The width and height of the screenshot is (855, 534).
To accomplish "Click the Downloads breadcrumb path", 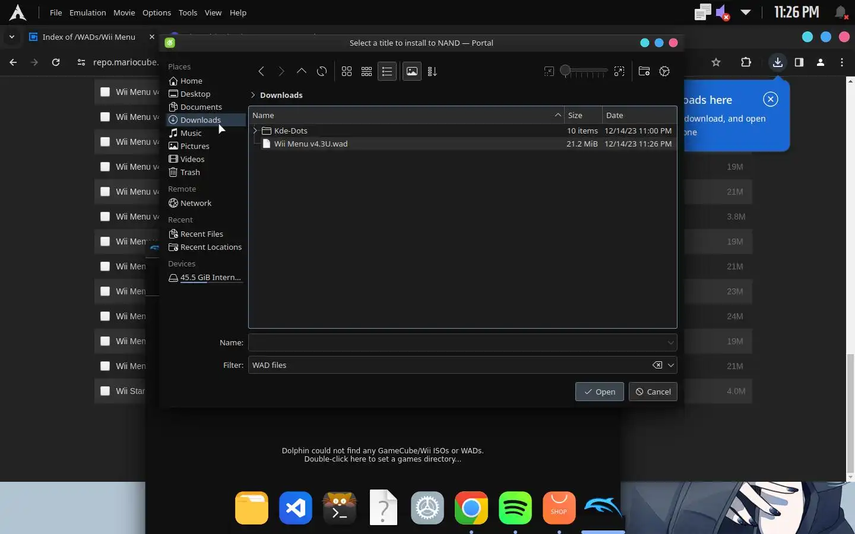I will click(281, 95).
